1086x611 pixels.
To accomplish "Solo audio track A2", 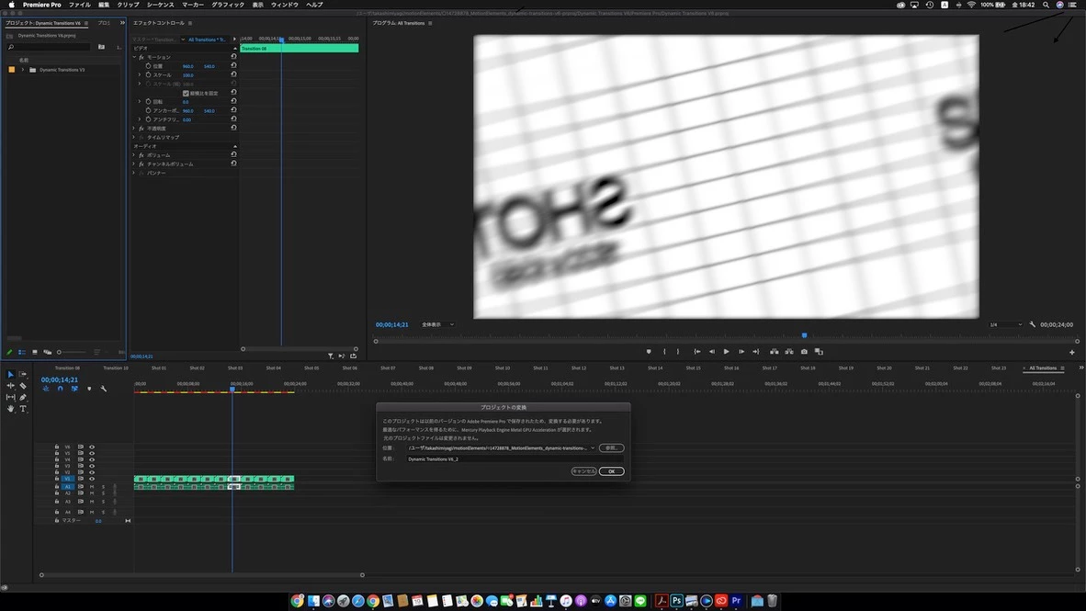I will (103, 493).
